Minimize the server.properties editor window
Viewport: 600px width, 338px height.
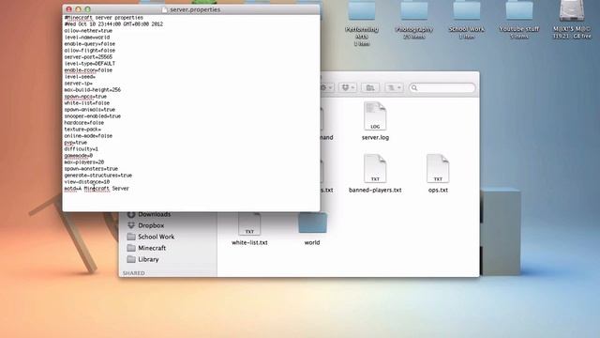pos(78,9)
